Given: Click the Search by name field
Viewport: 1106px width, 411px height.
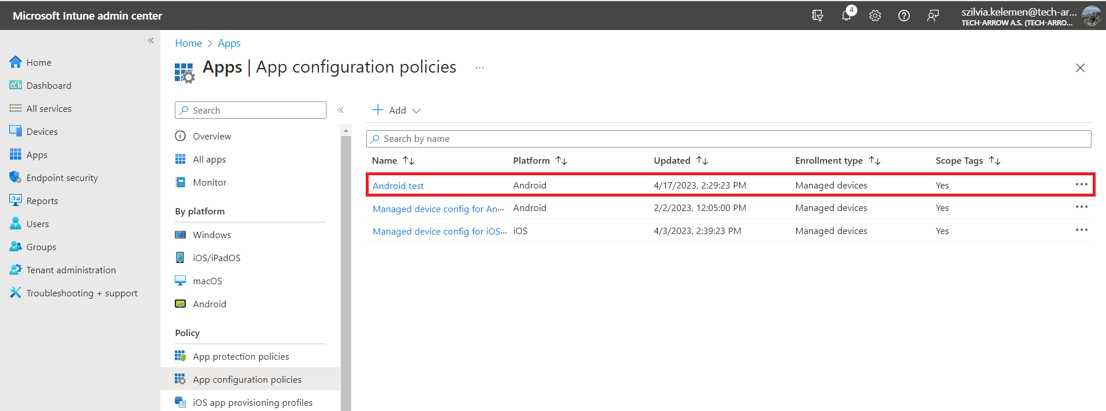Looking at the screenshot, I should tap(728, 139).
